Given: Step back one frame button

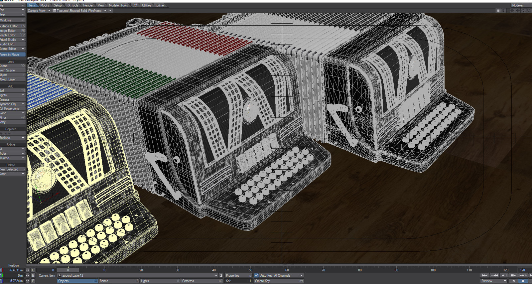Looking at the screenshot, I should click(504, 275).
